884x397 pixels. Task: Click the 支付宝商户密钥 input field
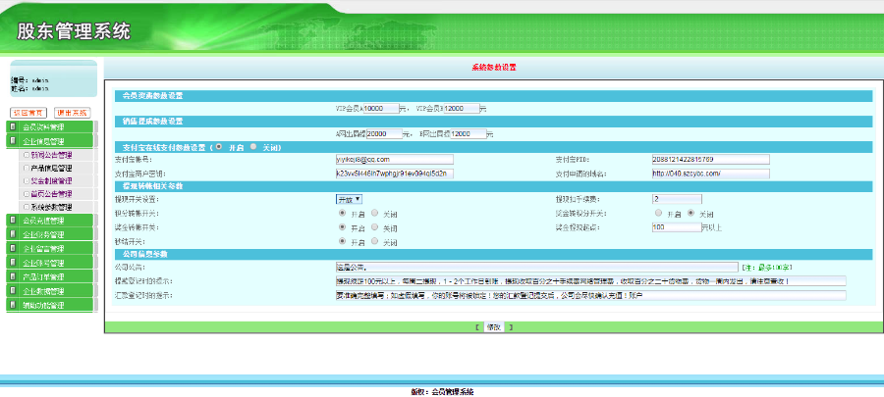coord(395,174)
